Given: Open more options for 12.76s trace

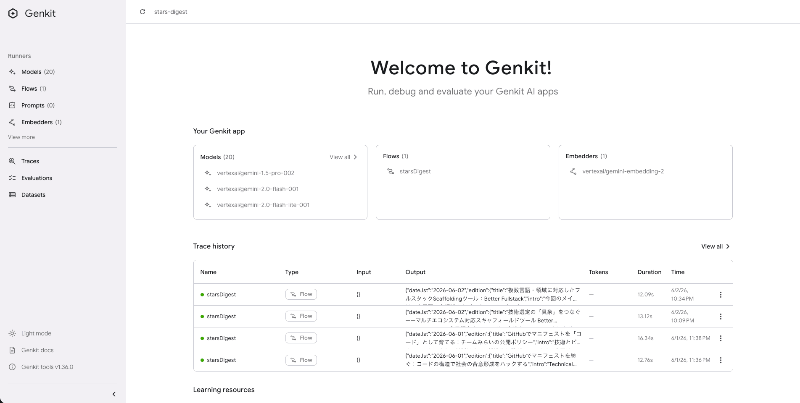Looking at the screenshot, I should coord(721,360).
